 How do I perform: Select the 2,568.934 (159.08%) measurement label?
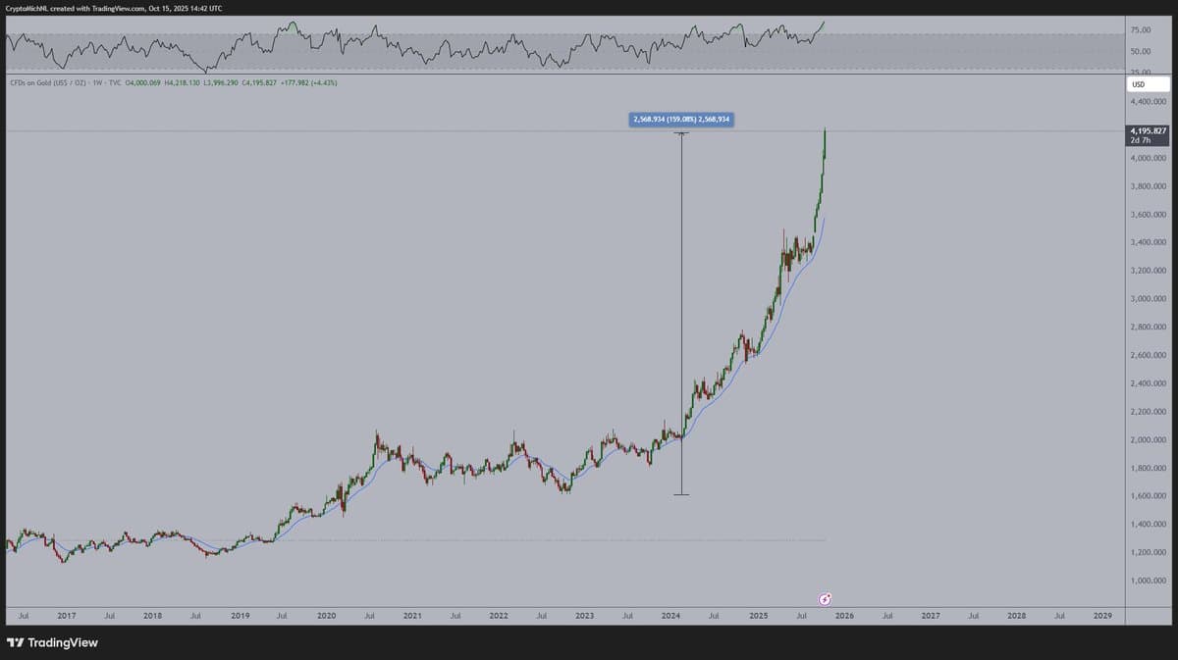[x=682, y=119]
